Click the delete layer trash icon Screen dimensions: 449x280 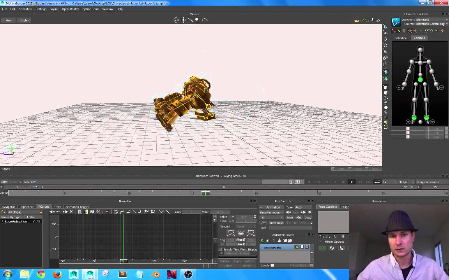click(x=273, y=241)
